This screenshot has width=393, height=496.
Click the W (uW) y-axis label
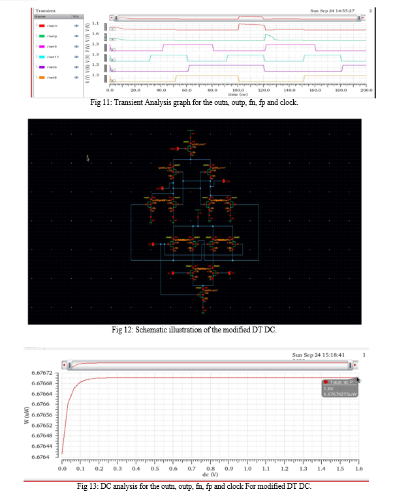pos(27,415)
